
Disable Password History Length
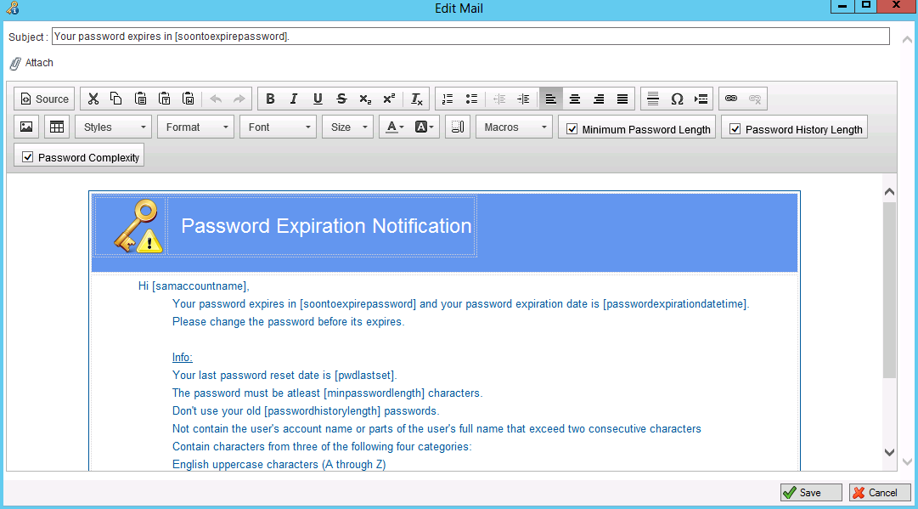pyautogui.click(x=735, y=128)
